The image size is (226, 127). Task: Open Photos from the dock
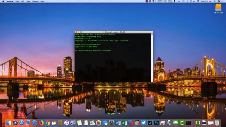click(99, 123)
